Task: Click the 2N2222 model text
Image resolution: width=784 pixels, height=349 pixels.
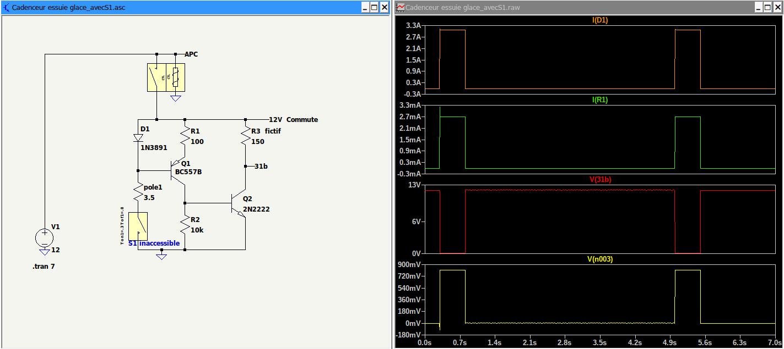Action: (256, 209)
